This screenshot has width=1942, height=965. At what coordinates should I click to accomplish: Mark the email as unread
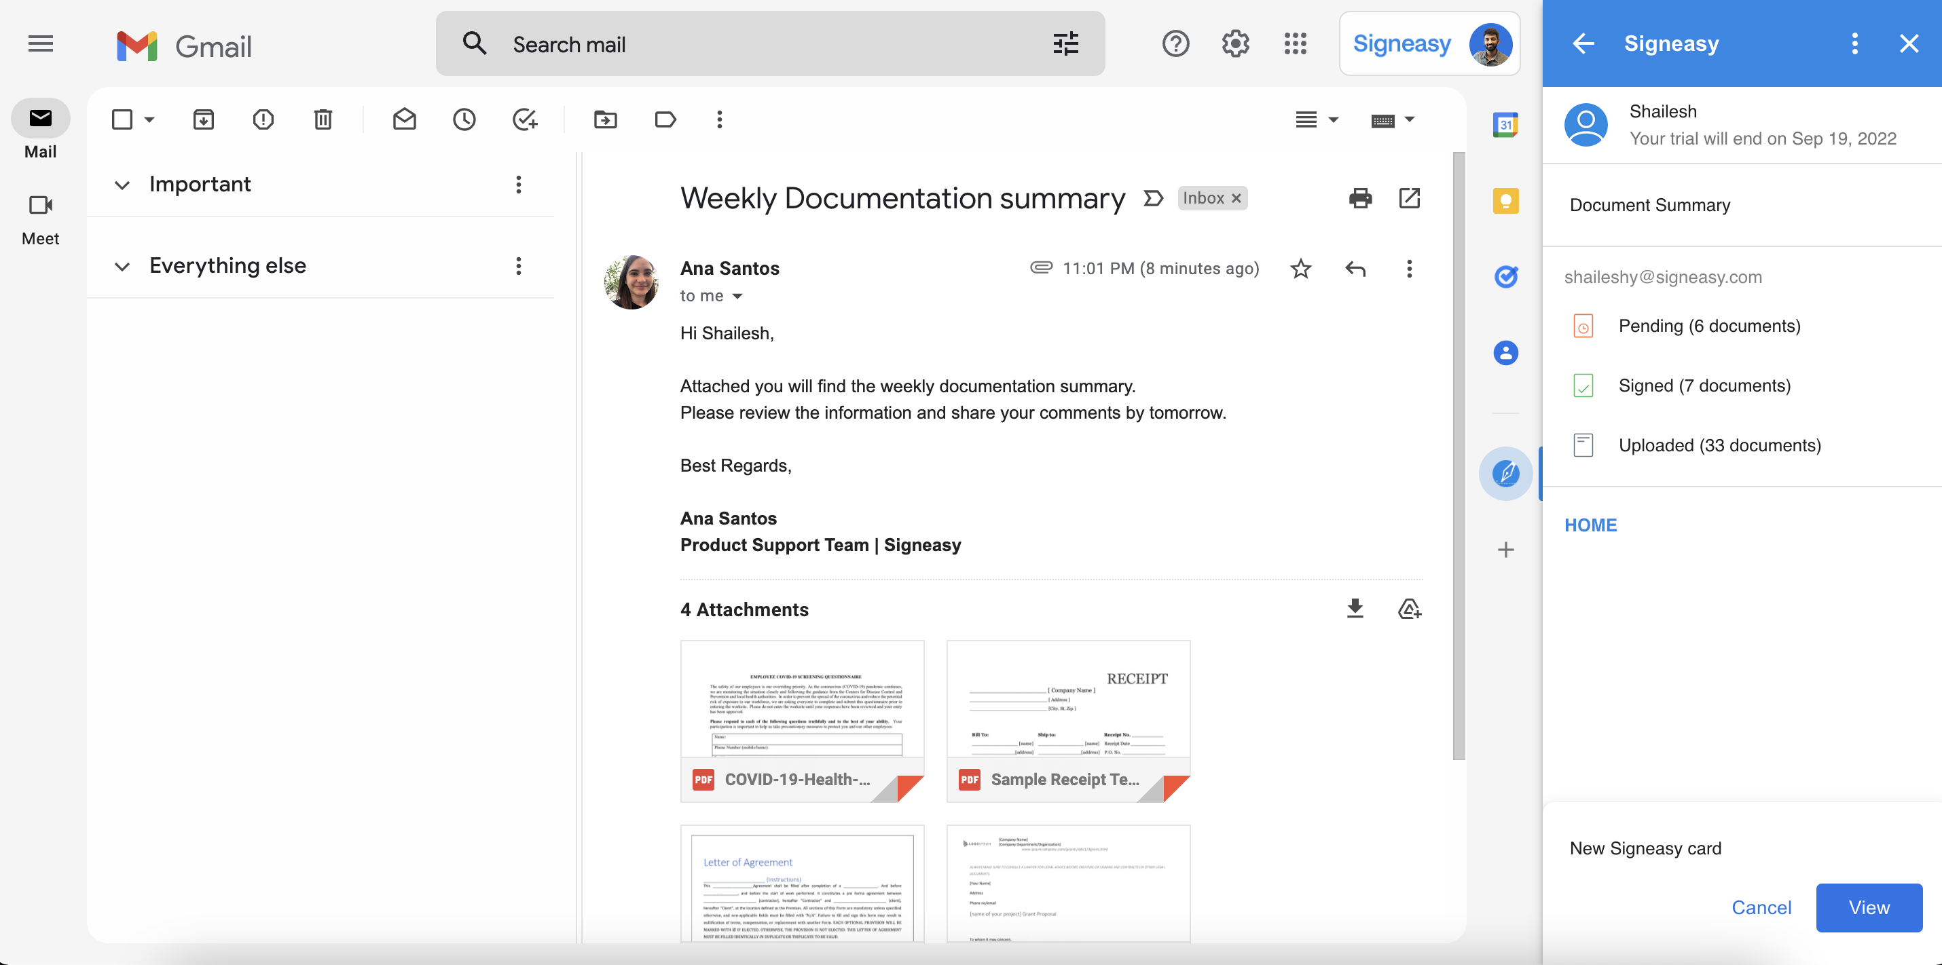404,119
